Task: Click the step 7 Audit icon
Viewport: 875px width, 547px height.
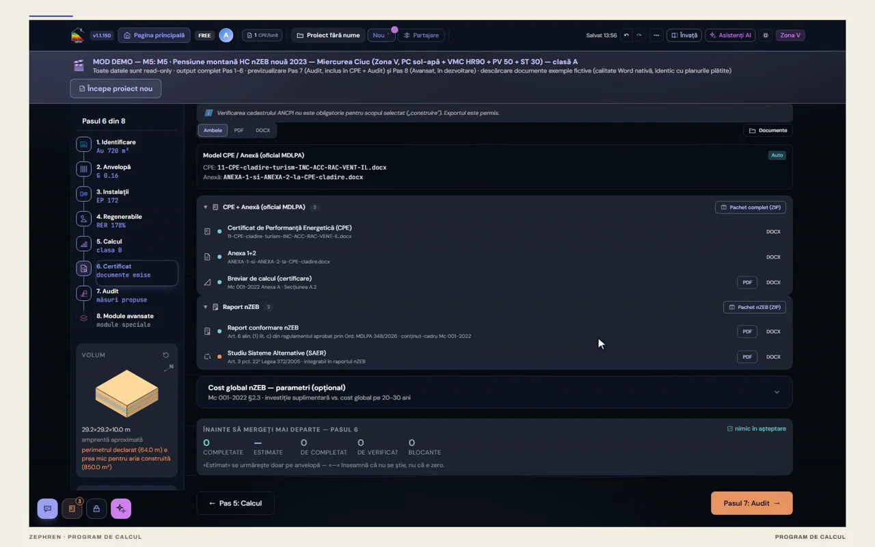Action: 83,293
